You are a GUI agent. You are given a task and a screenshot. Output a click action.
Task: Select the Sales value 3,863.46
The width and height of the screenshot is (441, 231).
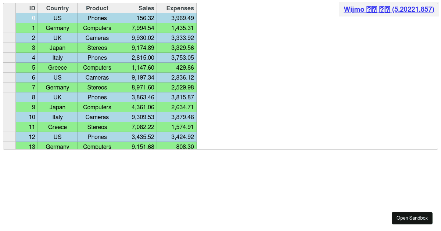[x=137, y=97]
